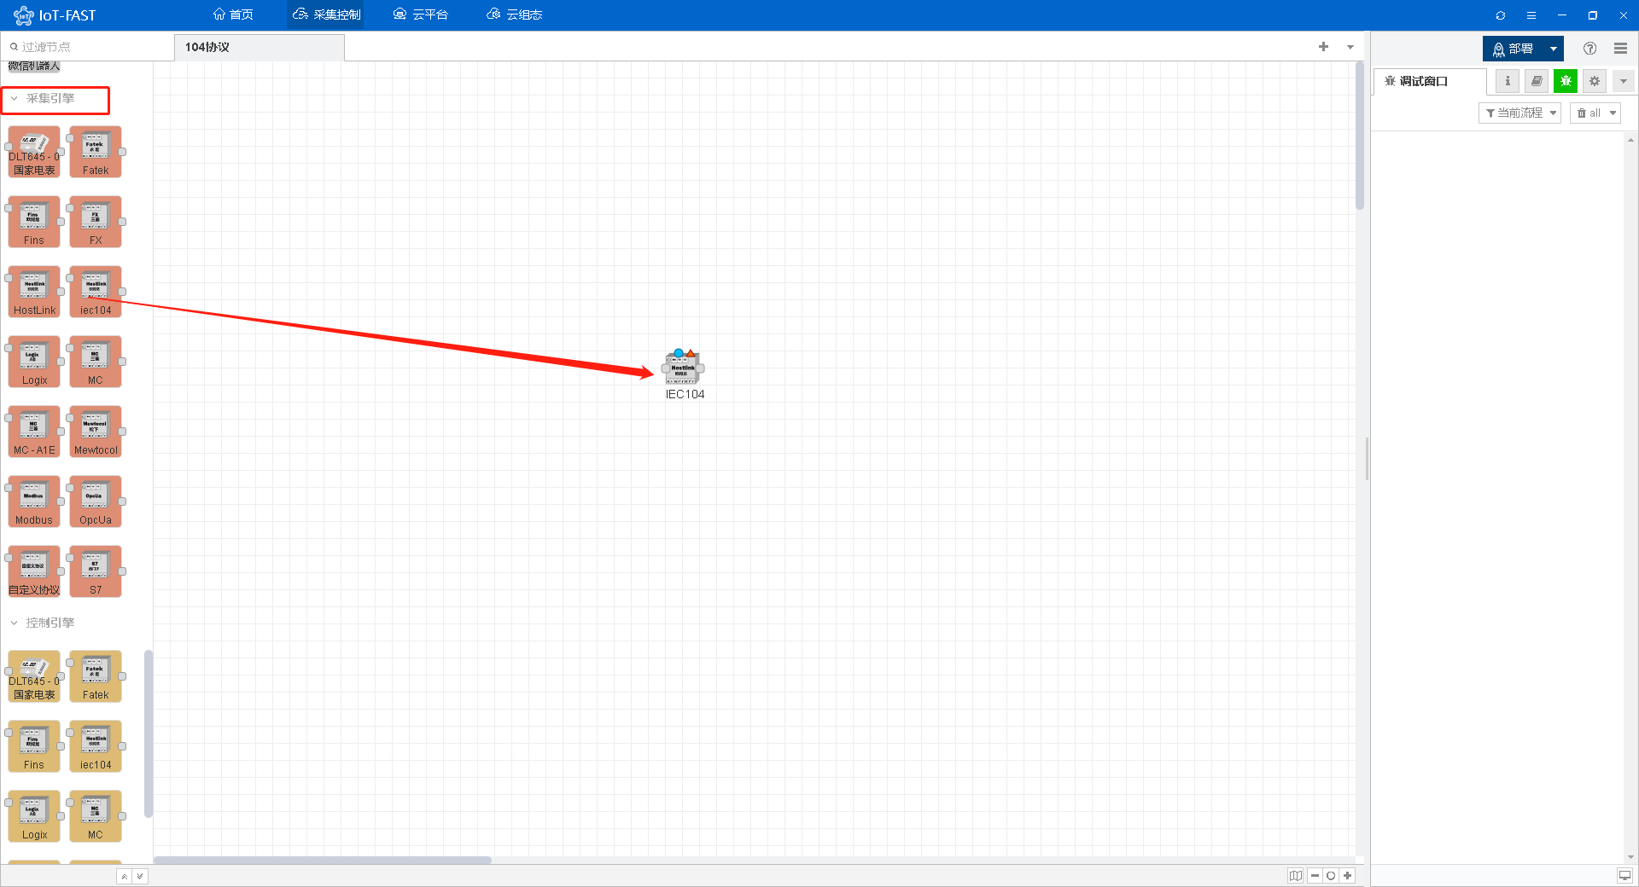Screen dimensions: 1639x887
Task: Open the 采集控制 menu
Action: (x=327, y=15)
